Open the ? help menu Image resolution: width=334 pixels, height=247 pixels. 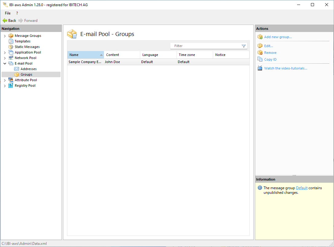click(x=17, y=13)
